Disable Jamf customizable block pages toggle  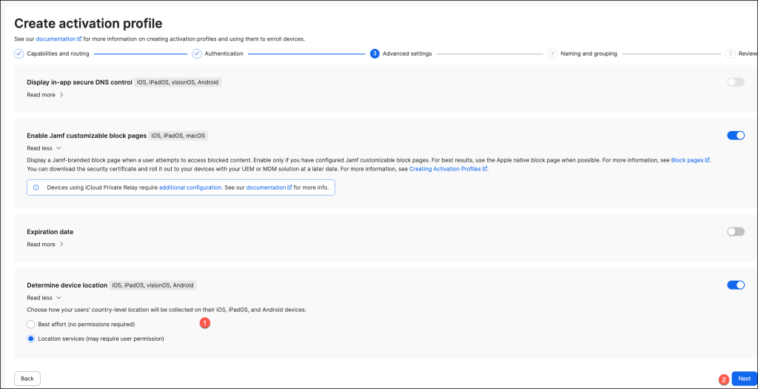(x=735, y=136)
